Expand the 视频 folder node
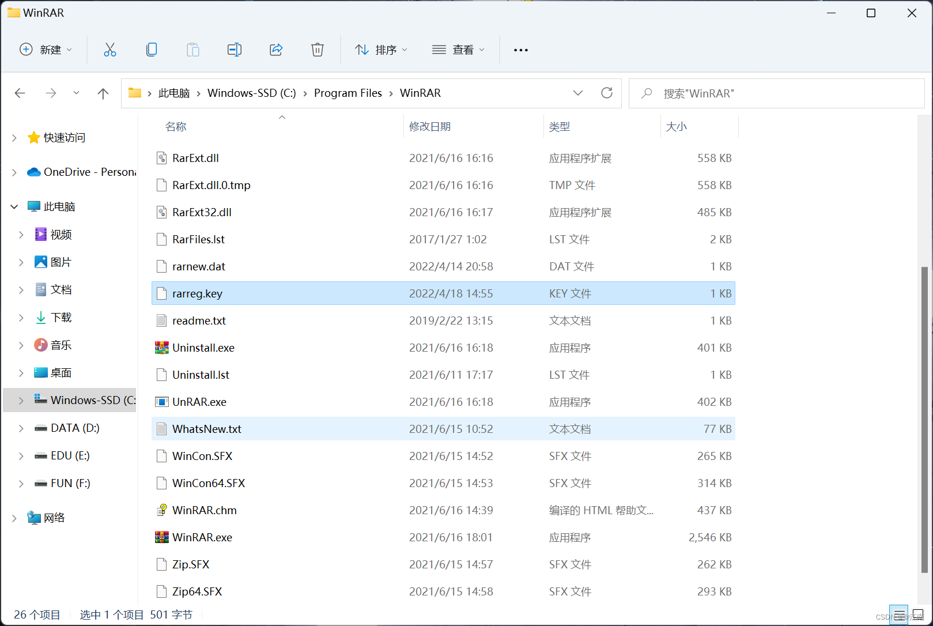 click(21, 235)
